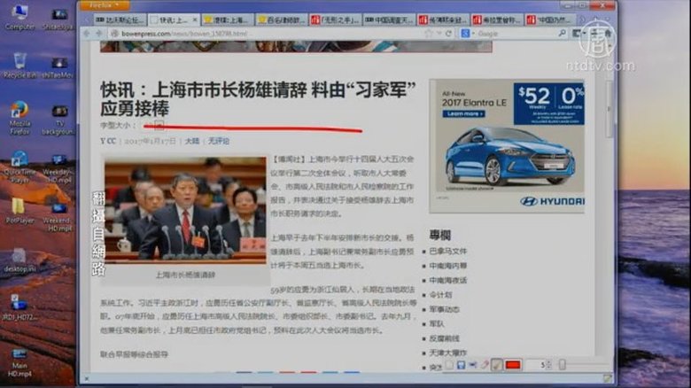691x388 pixels.
Task: Click the pen size stepper arrows
Action: [551, 365]
